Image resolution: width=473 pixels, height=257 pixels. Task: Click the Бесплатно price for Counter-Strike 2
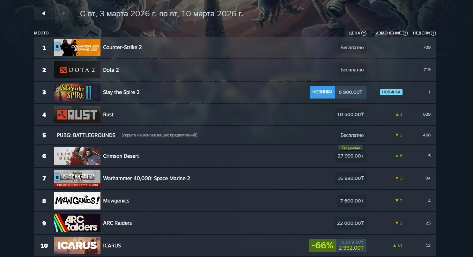coord(352,48)
